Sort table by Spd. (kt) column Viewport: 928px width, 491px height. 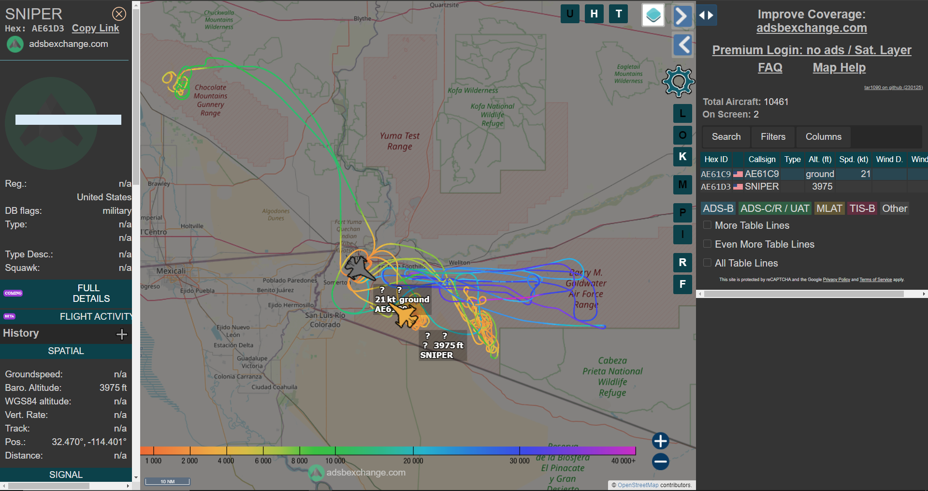coord(854,159)
